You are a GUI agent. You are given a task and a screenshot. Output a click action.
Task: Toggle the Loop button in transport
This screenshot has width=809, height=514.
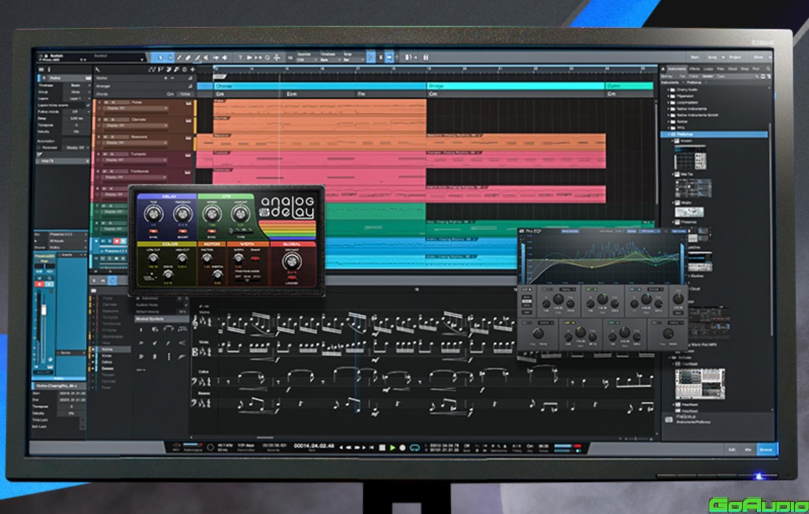coord(415,447)
